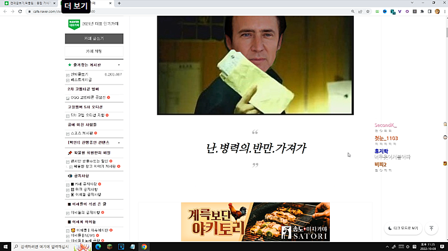
Task: Open Chrome from the taskbar
Action: pos(144,247)
